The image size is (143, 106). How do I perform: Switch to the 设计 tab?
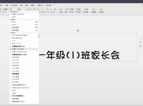(x=1, y=5)
